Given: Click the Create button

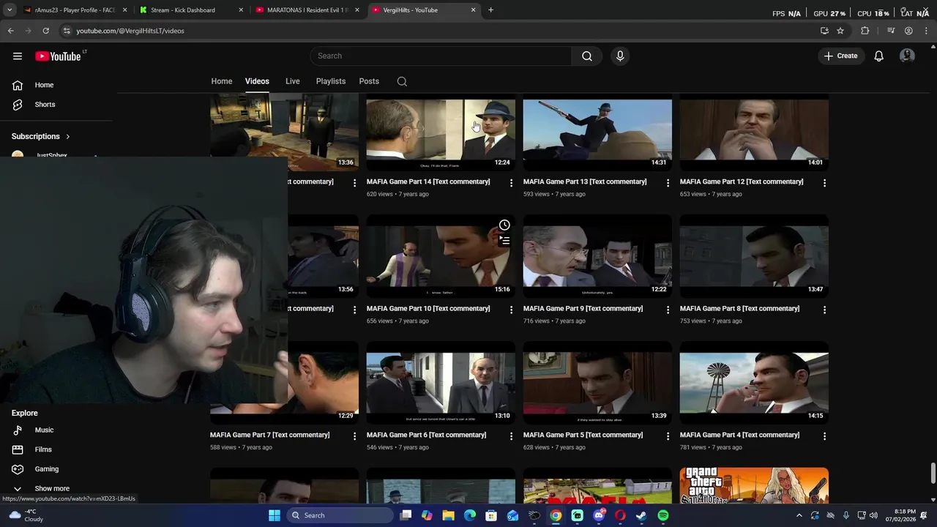Looking at the screenshot, I should coord(840,56).
